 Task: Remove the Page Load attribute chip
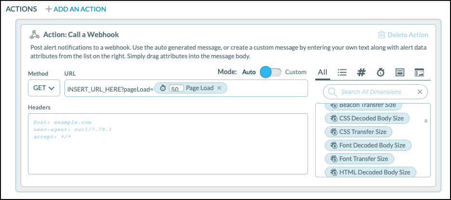pos(219,88)
